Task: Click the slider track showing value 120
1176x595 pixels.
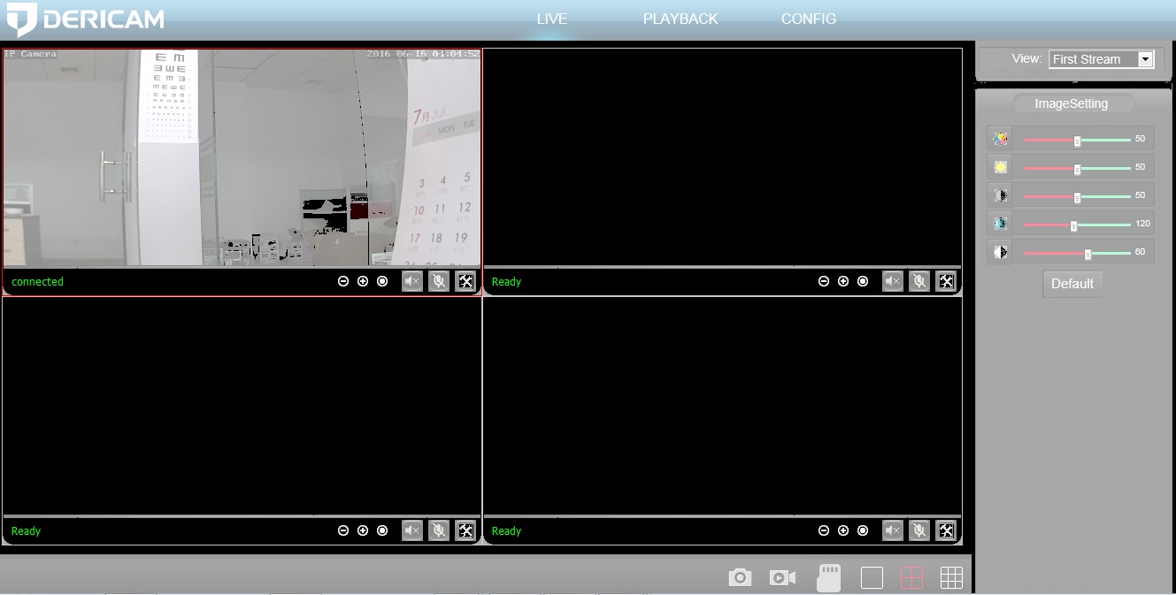Action: [1077, 225]
